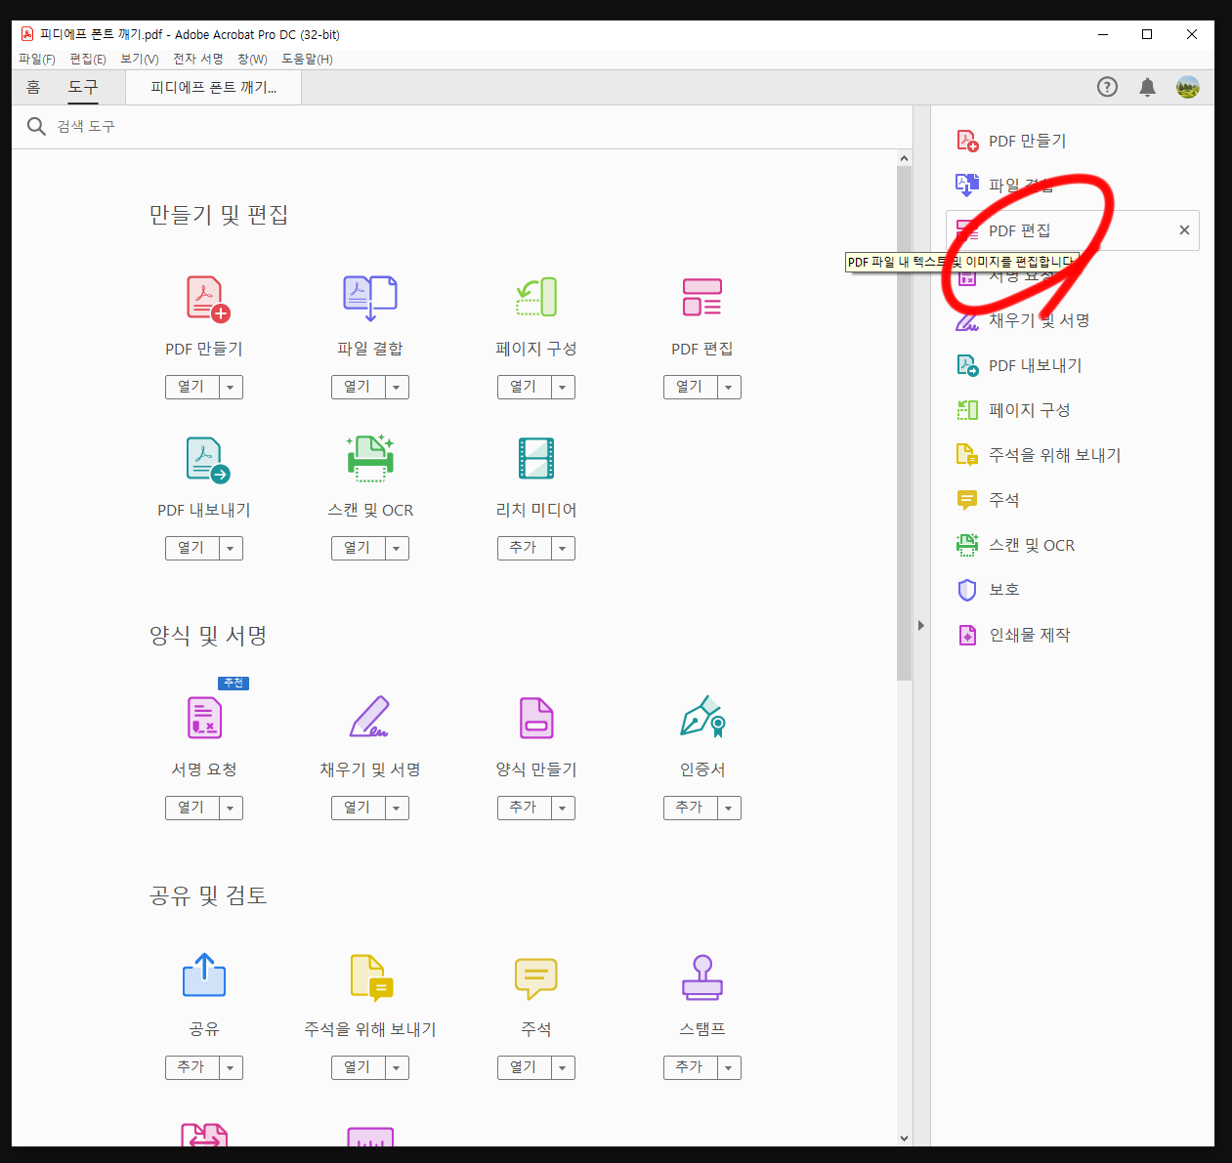The height and width of the screenshot is (1163, 1232).
Task: Click 열기 button under 스캔 및 OCR
Action: pyautogui.click(x=359, y=548)
